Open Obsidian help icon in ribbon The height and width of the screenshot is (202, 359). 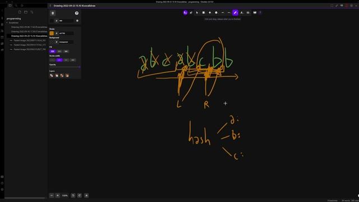click(x=2, y=183)
